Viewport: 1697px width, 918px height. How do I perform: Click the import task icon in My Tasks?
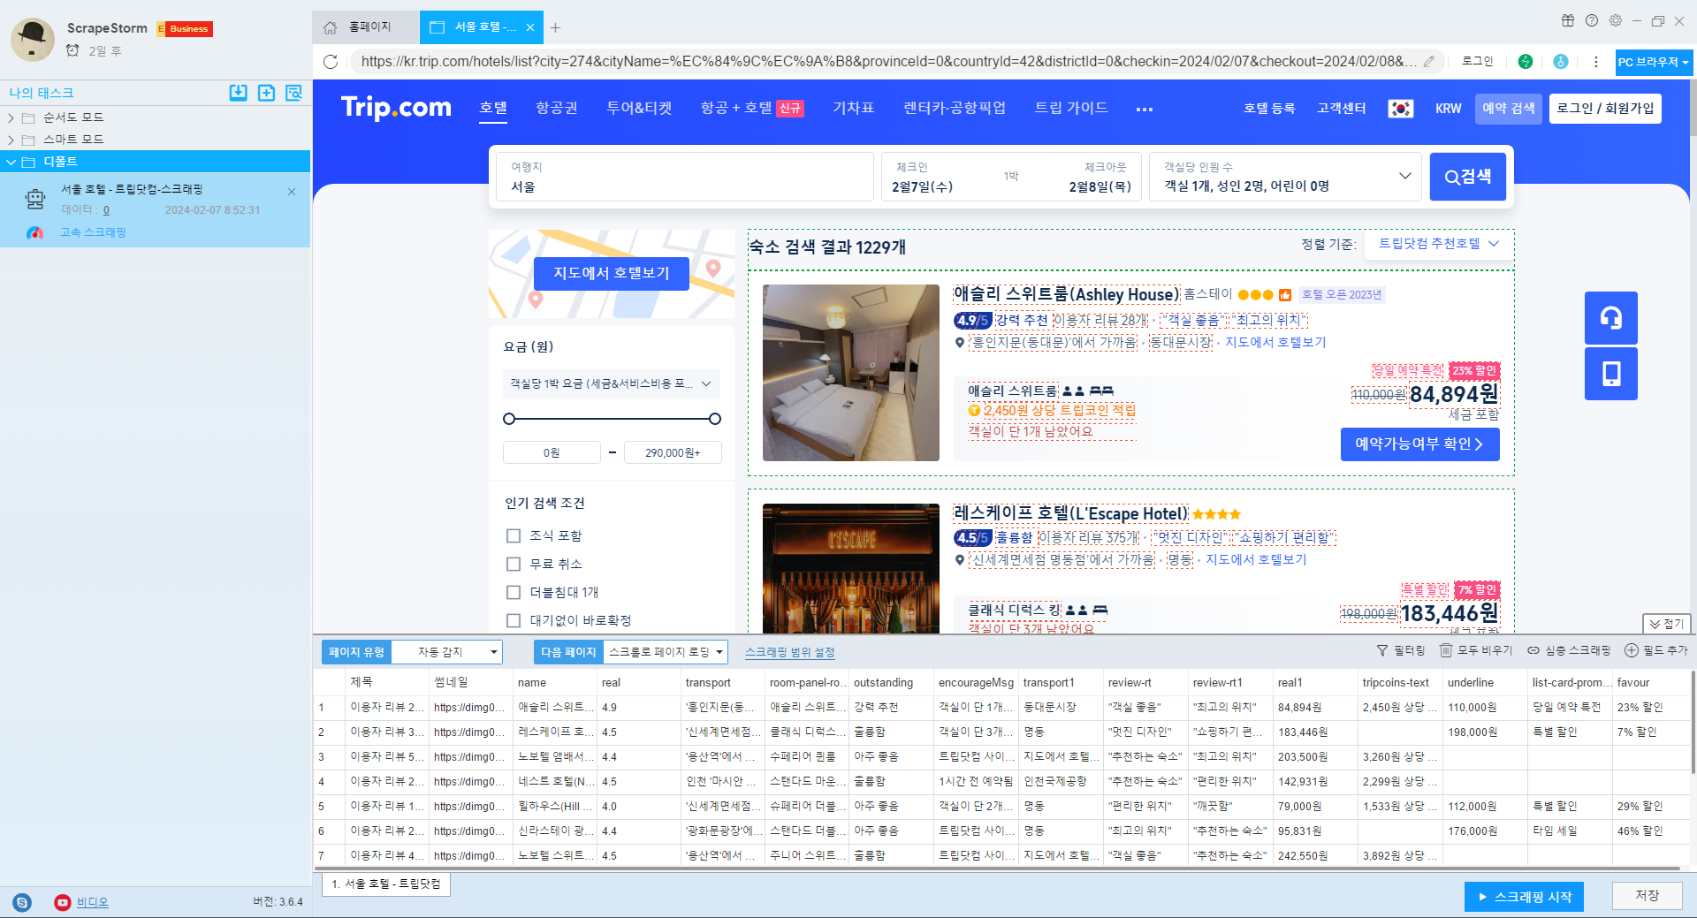(239, 93)
